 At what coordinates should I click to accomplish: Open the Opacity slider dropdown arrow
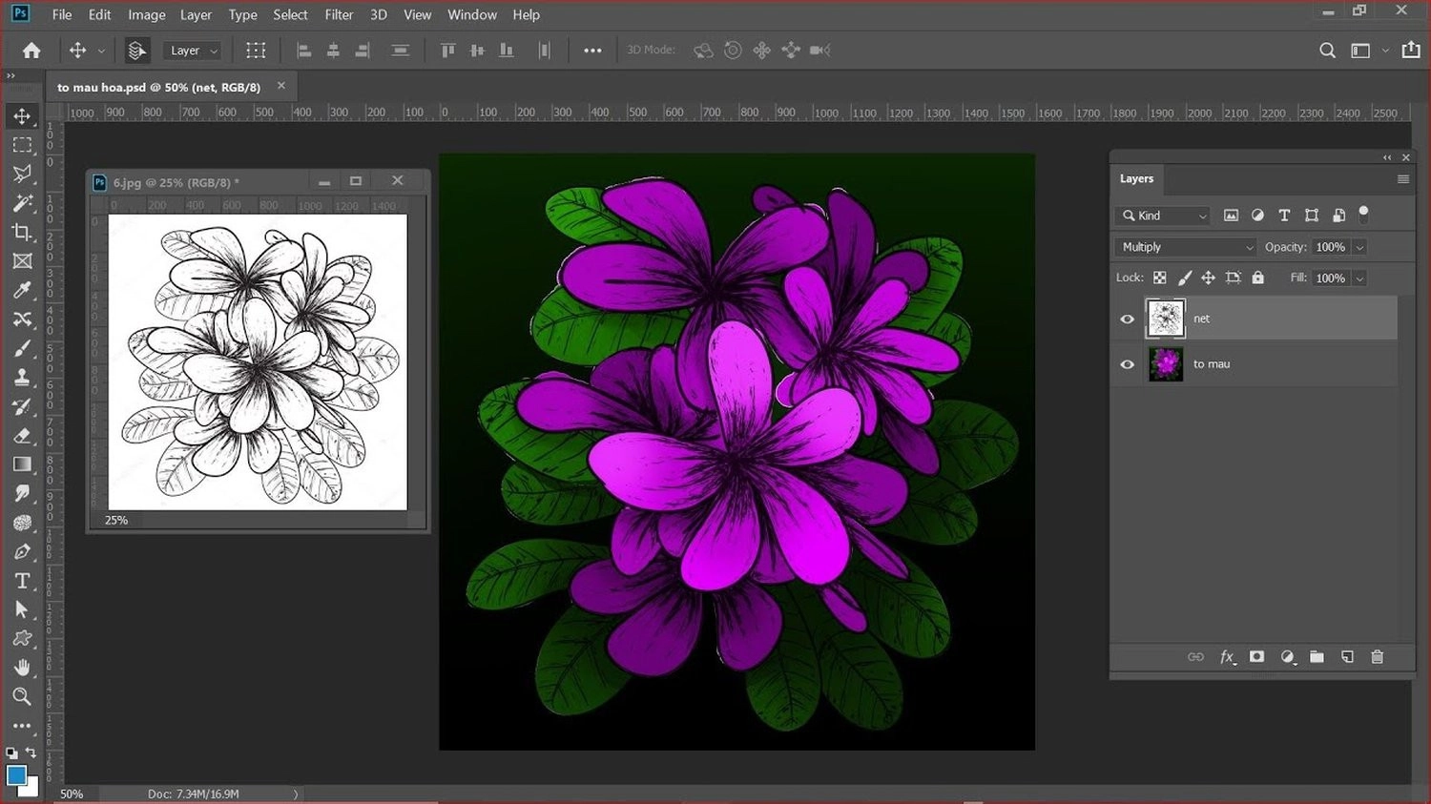pyautogui.click(x=1359, y=248)
